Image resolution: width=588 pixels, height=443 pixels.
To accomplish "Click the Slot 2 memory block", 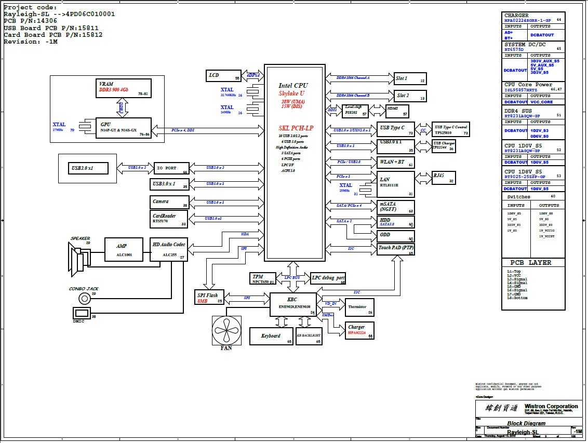I will click(410, 96).
